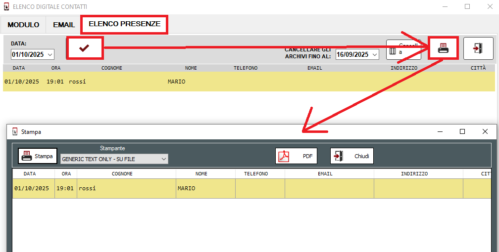Open the archive delete-until date dropdown
The height and width of the screenshot is (252, 499).
tap(375, 54)
